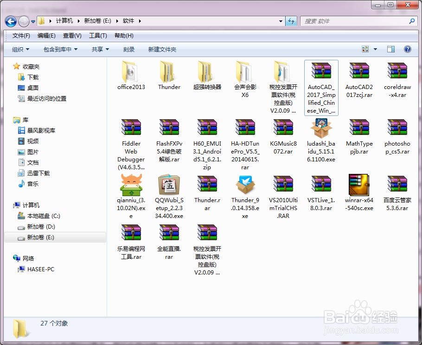Open the more view options arrow
422x345 pixels.
coord(375,49)
